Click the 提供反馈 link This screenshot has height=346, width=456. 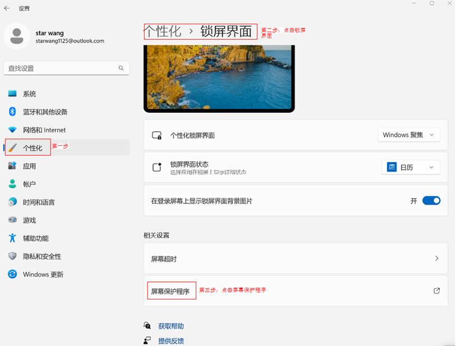click(171, 341)
